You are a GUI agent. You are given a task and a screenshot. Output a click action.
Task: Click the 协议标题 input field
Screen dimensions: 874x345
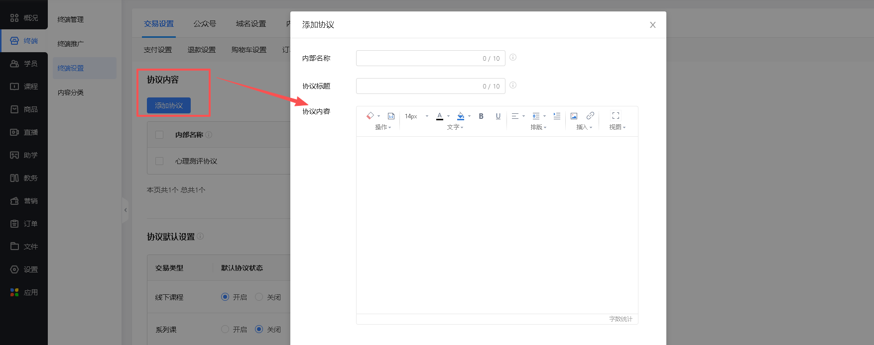[x=431, y=86]
